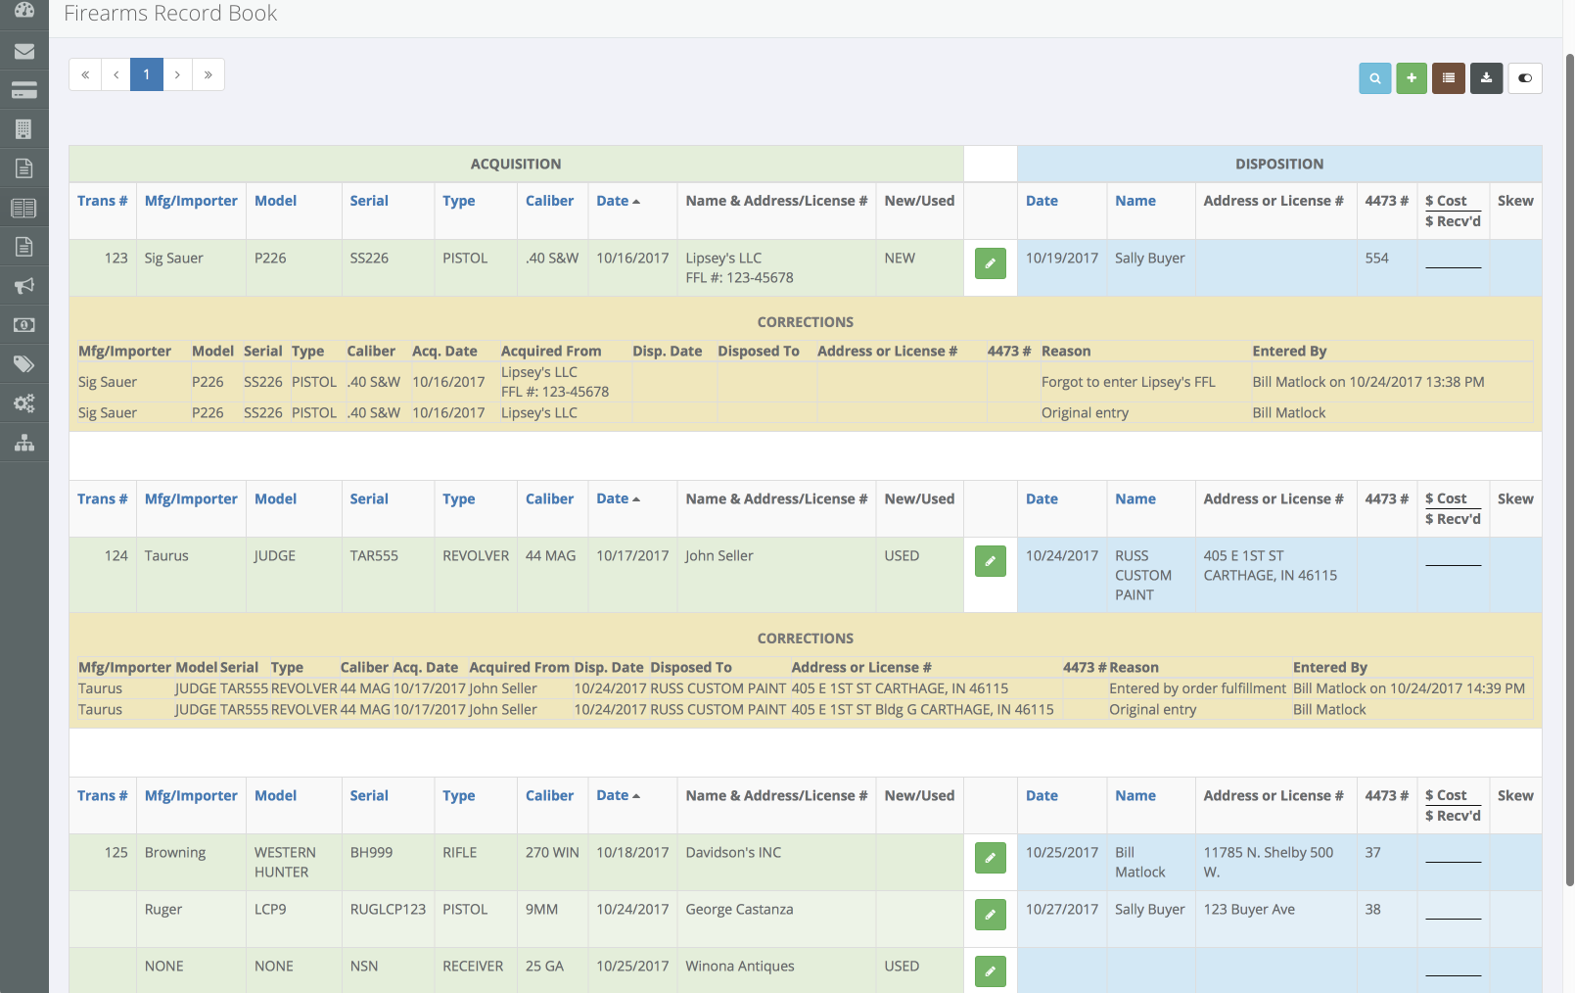Sort by Serial header above SS226 row
1575x993 pixels.
369,201
